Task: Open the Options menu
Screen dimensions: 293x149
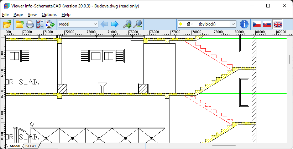Action: click(49, 15)
